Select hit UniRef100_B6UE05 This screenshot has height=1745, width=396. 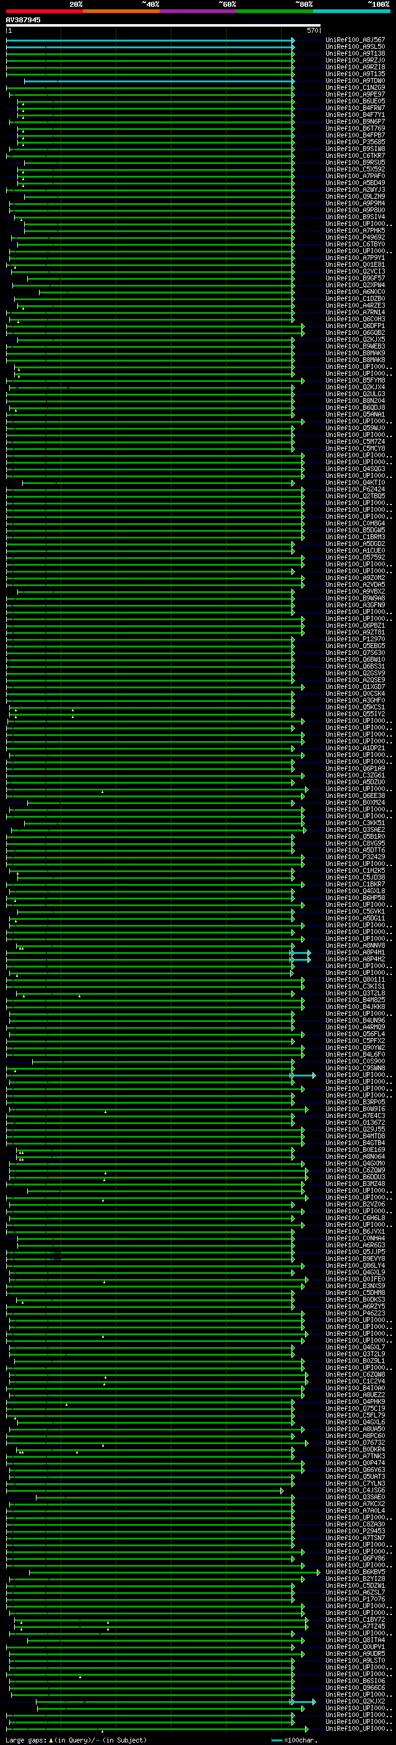pyautogui.click(x=355, y=101)
